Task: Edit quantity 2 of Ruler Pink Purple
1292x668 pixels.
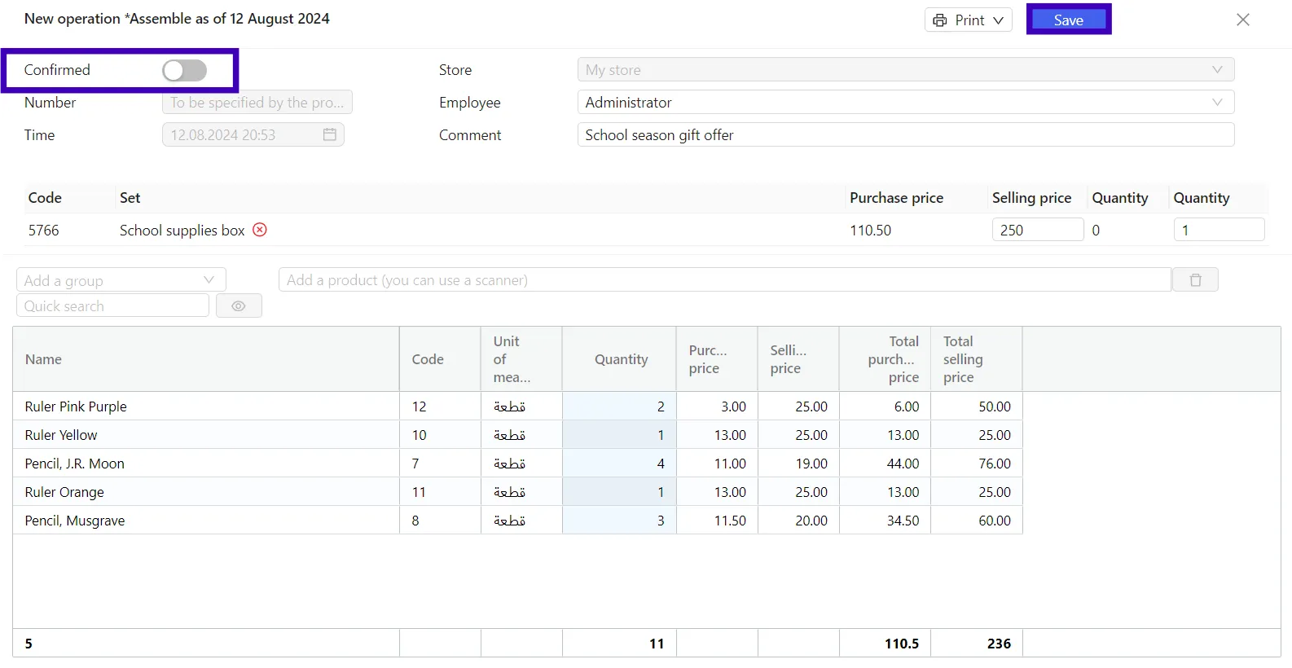Action: point(619,407)
